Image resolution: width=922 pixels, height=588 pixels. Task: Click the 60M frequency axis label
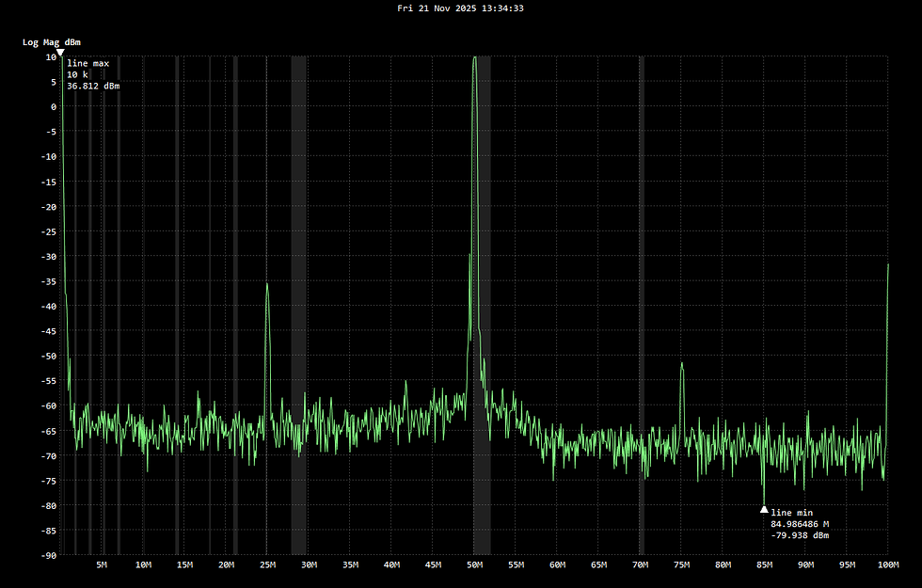tap(557, 564)
